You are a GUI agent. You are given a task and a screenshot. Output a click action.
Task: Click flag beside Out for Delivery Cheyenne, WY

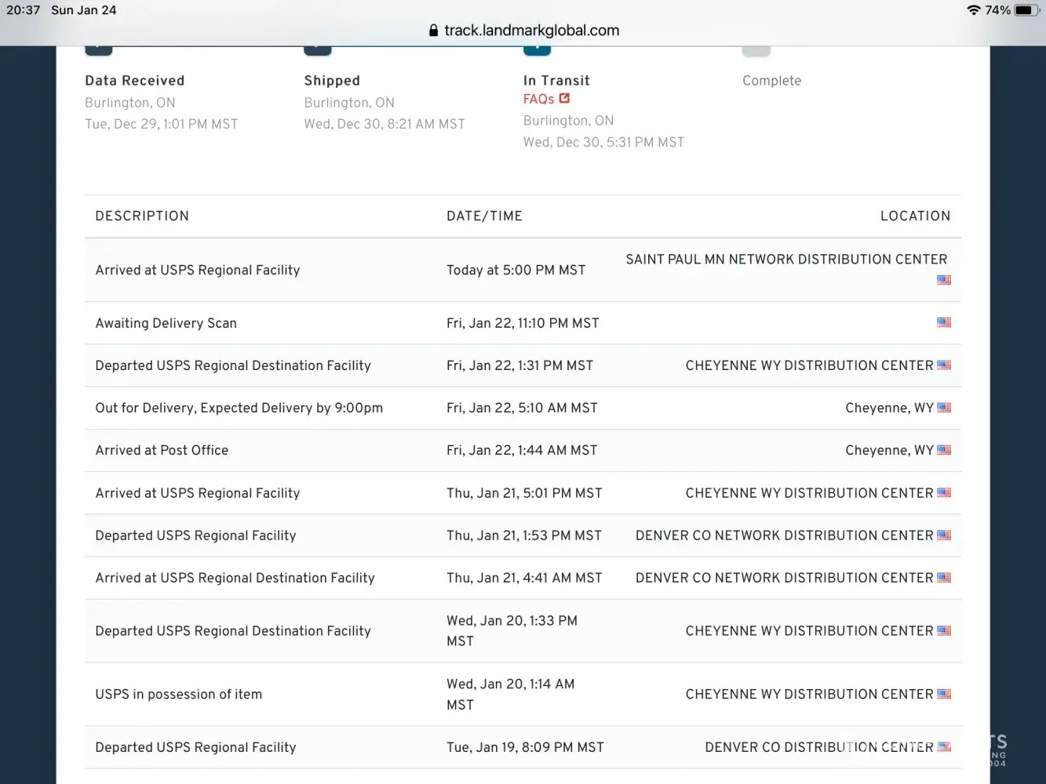click(x=943, y=408)
